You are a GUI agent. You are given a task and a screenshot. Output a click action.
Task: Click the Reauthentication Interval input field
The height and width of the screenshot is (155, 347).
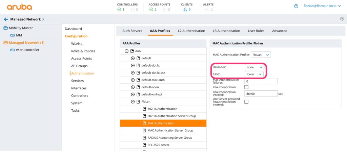(261, 94)
